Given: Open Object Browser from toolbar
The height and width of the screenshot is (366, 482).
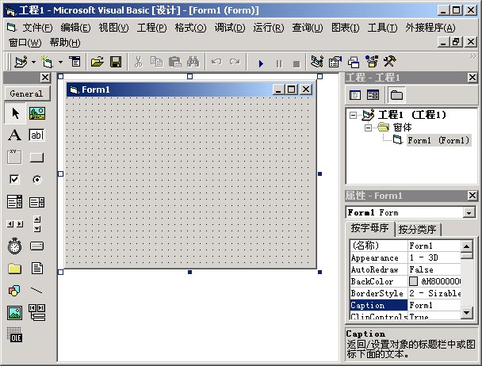Looking at the screenshot, I should (x=372, y=62).
